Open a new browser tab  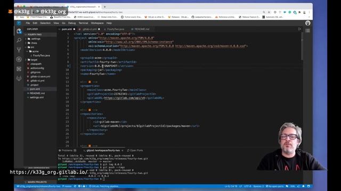coord(104,7)
